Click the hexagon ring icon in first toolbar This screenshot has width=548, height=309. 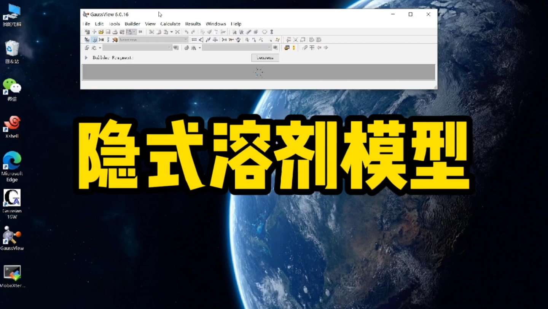[264, 32]
